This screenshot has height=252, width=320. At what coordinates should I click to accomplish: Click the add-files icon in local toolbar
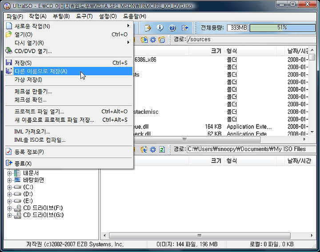[144, 150]
